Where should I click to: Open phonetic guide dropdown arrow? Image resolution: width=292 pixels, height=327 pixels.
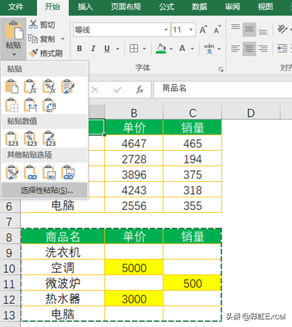pos(219,49)
